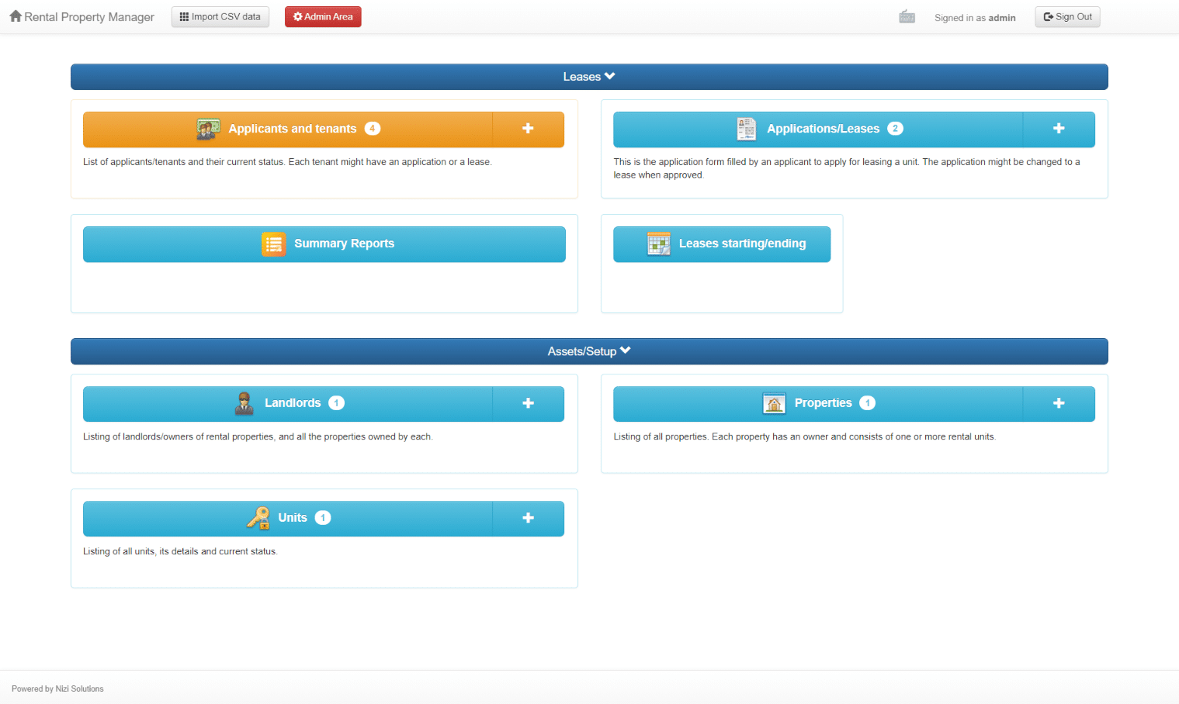This screenshot has height=704, width=1179.
Task: Click the Leases starting/ending calendar icon
Action: (x=659, y=243)
